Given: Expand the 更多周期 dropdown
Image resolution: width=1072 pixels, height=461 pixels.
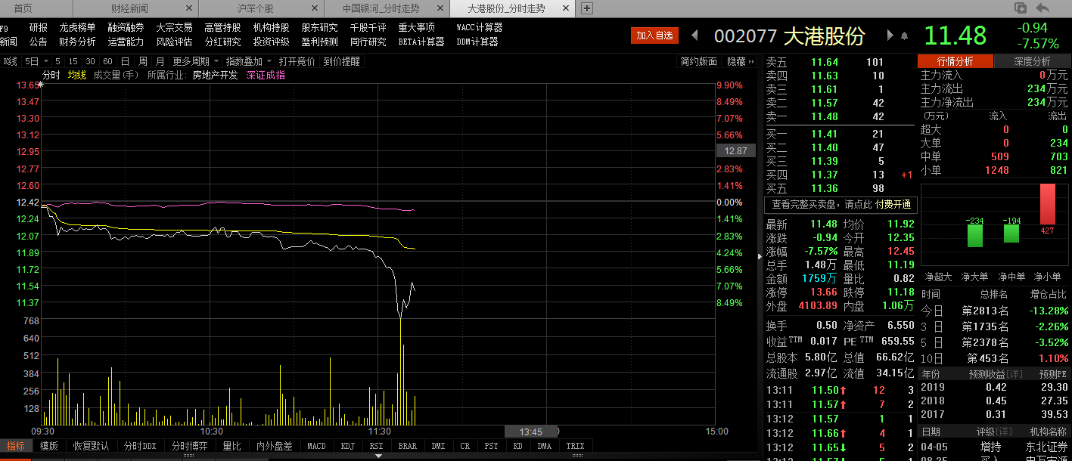Looking at the screenshot, I should 196,61.
